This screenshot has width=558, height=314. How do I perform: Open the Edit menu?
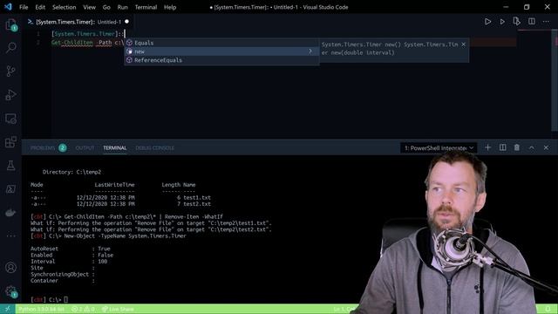[40, 7]
